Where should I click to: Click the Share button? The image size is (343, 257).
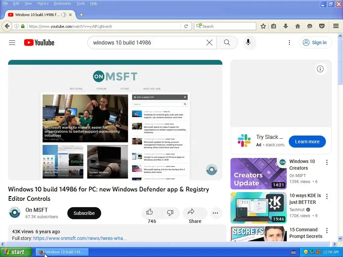tap(195, 213)
